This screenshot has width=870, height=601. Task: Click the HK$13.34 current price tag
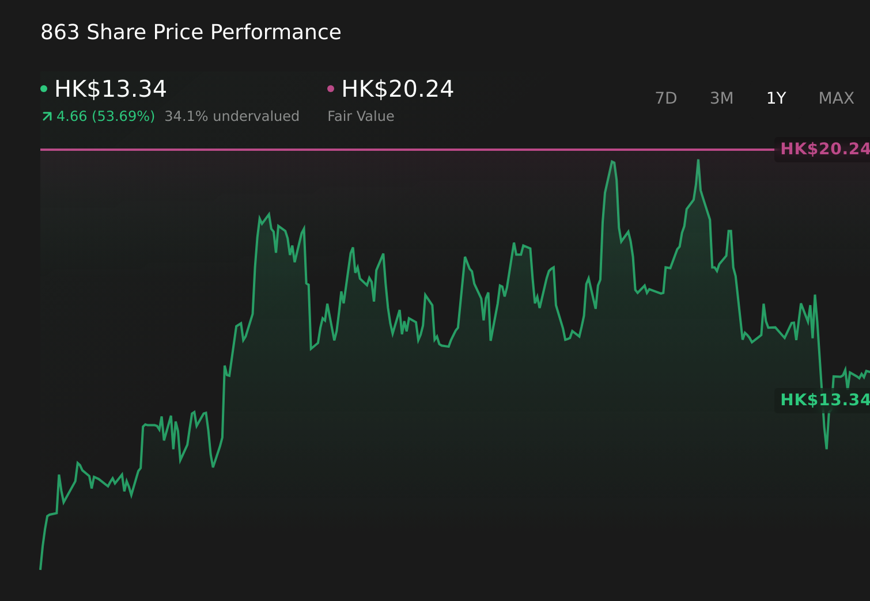click(823, 400)
